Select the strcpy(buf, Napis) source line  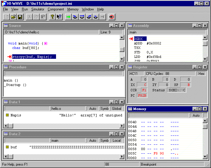(34, 57)
